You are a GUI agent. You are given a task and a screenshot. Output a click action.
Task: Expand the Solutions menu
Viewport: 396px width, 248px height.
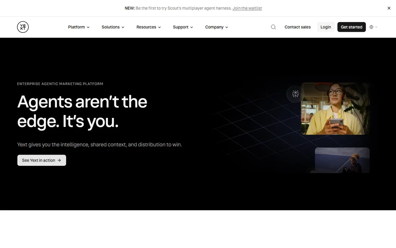(113, 27)
